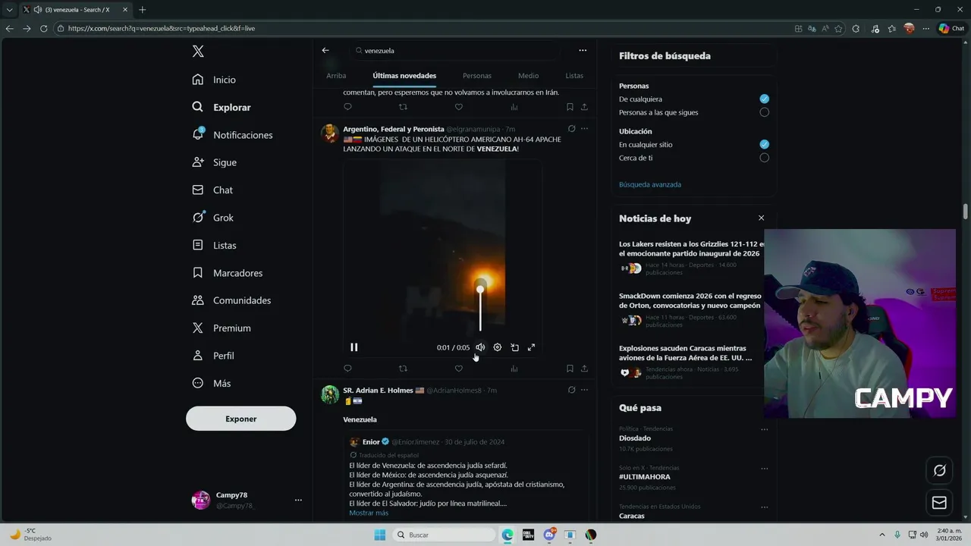Image resolution: width=971 pixels, height=546 pixels.
Task: Select Personas a las que sigues filter
Action: coord(764,112)
